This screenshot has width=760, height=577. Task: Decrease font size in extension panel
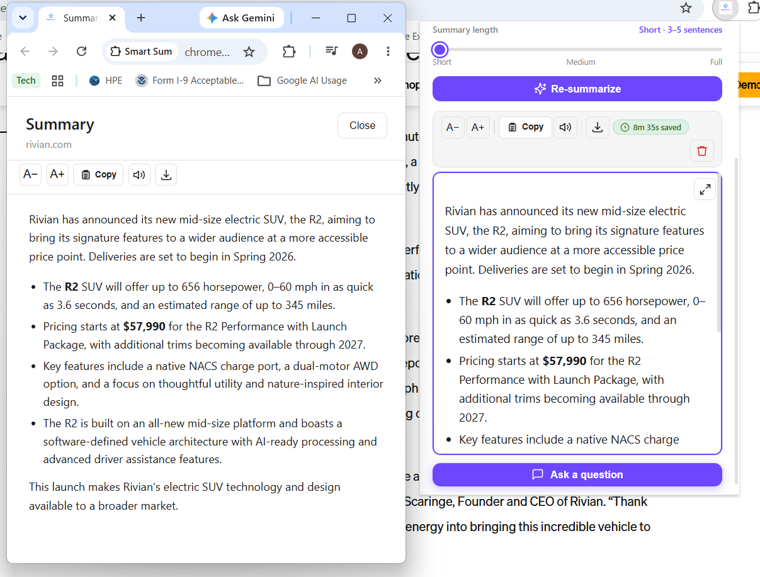coord(453,127)
